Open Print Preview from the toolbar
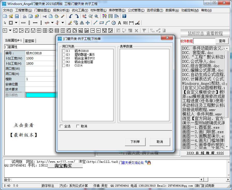232x190 pixels. [x=31, y=16]
